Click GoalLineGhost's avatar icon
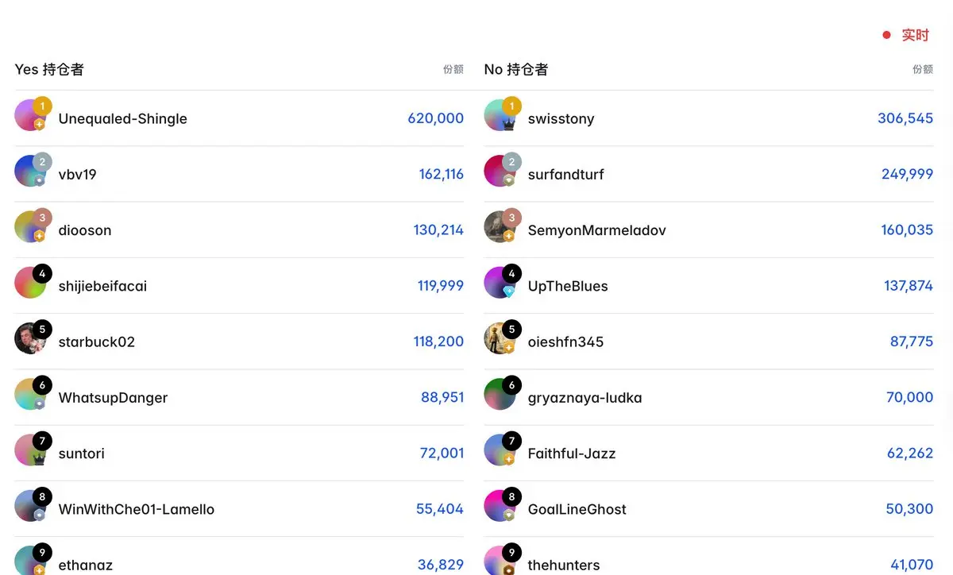Viewport: 953px width, 575px height. [500, 506]
